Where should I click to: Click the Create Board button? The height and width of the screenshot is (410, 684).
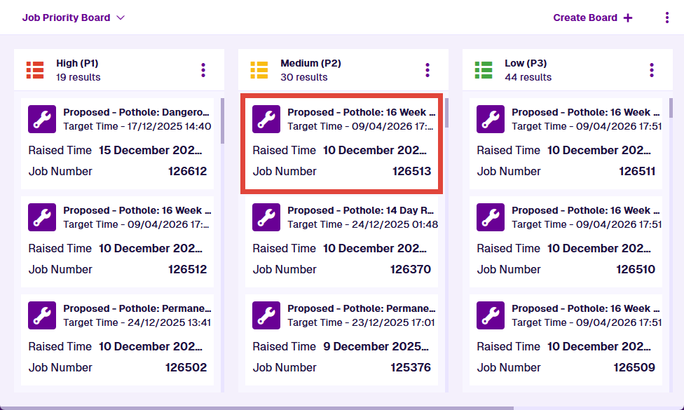[x=592, y=18]
